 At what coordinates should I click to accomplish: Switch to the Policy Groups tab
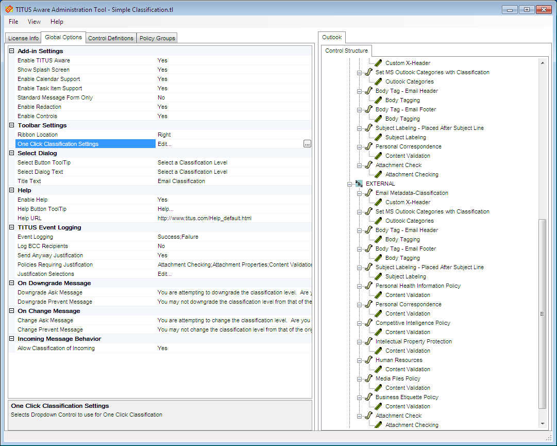157,38
